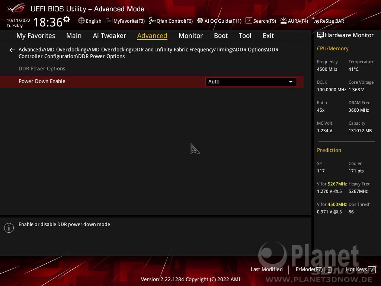
Task: Open the Monitor tab
Action: click(190, 36)
